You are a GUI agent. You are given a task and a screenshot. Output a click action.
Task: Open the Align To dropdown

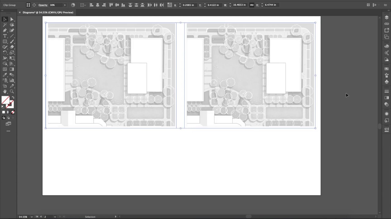click(82, 5)
